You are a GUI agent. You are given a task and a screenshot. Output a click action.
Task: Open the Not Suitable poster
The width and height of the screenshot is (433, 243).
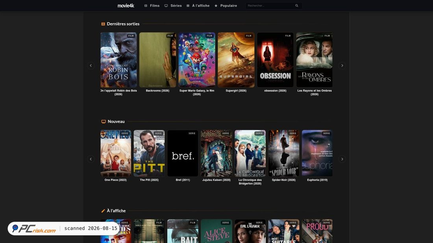tap(284, 231)
